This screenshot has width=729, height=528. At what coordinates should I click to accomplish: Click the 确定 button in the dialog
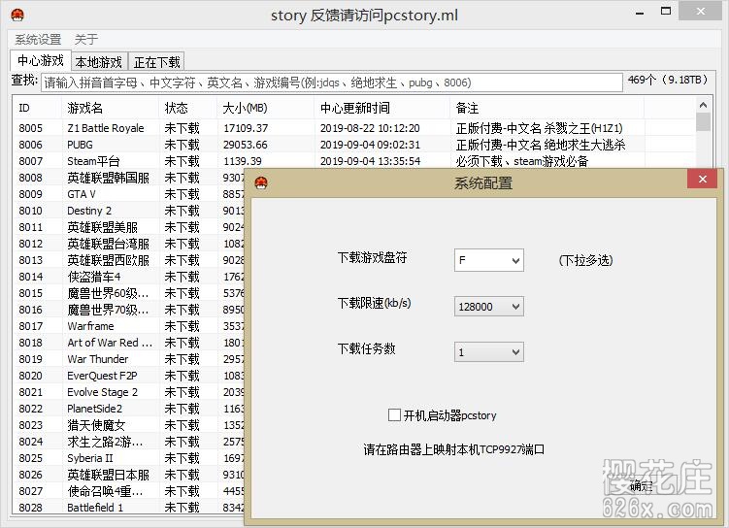[x=641, y=486]
